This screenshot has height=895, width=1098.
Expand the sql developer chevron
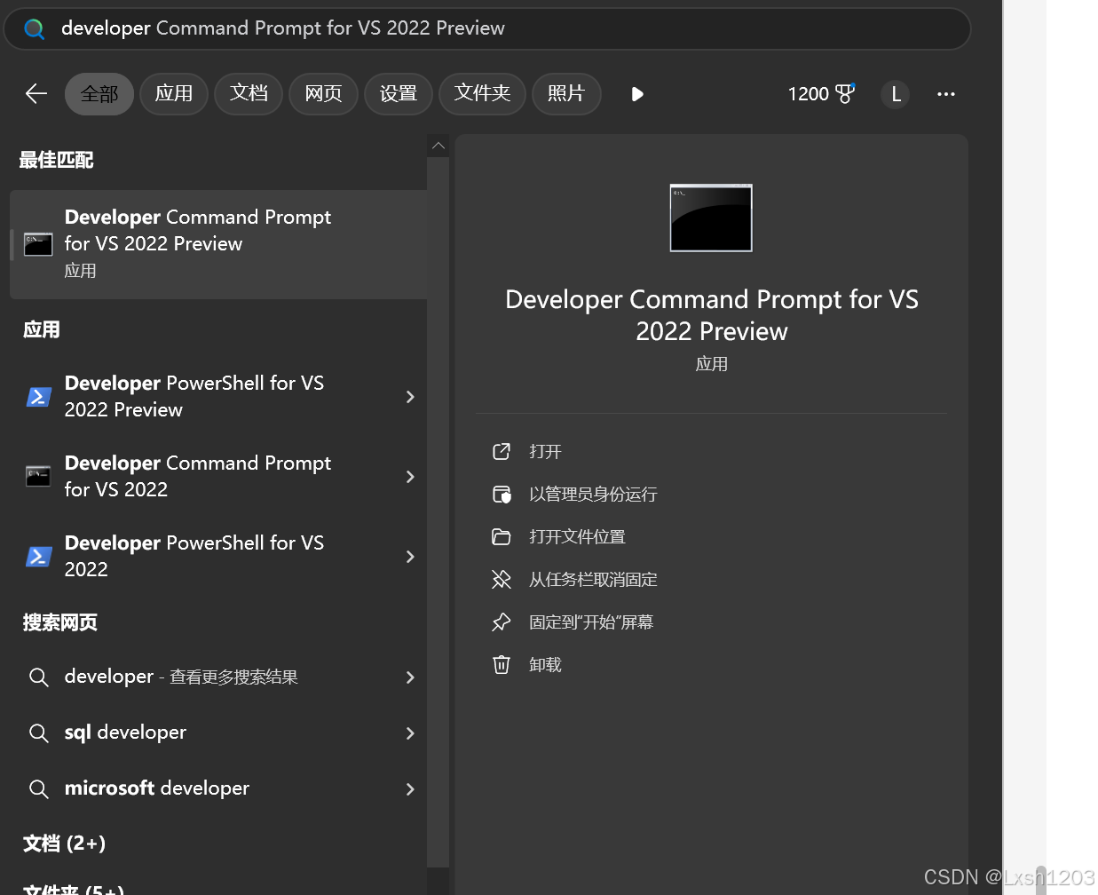pos(410,733)
